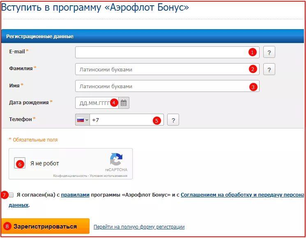
Task: Open 'Перейти на полную форму регистрации'
Action: (x=139, y=227)
